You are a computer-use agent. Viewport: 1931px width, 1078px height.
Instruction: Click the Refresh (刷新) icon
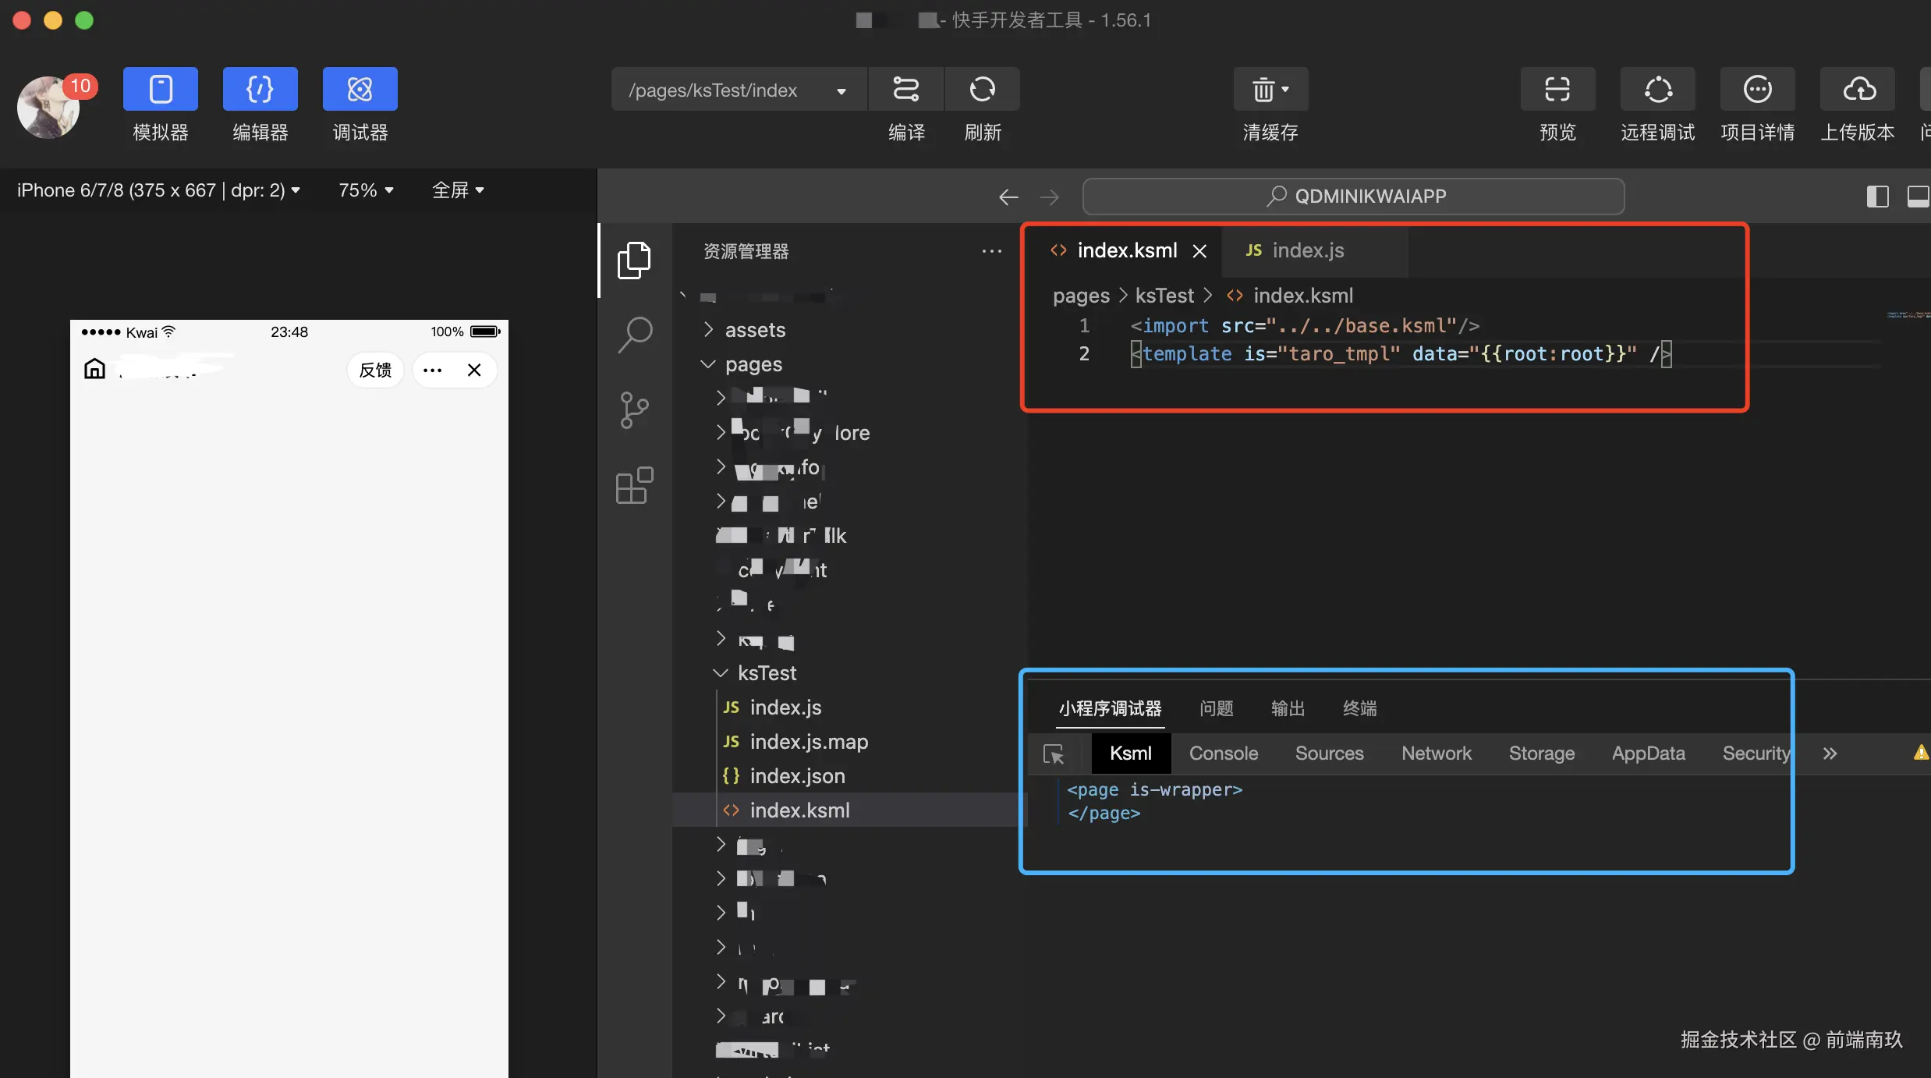click(x=982, y=90)
